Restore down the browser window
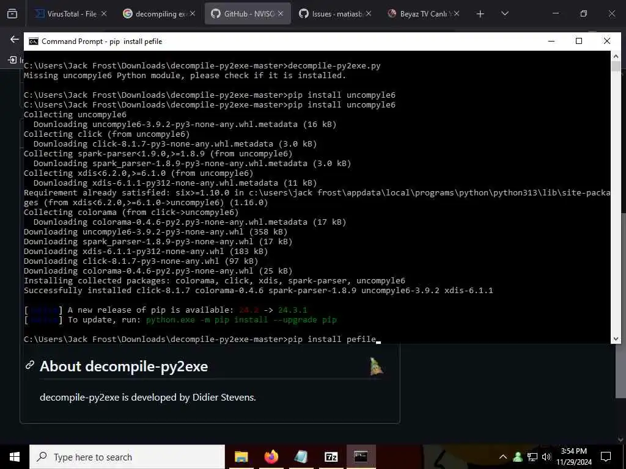The height and width of the screenshot is (469, 626). pyautogui.click(x=584, y=13)
